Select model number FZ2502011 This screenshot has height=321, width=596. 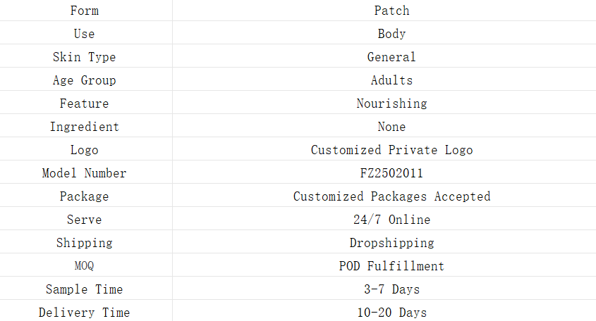pyautogui.click(x=391, y=173)
